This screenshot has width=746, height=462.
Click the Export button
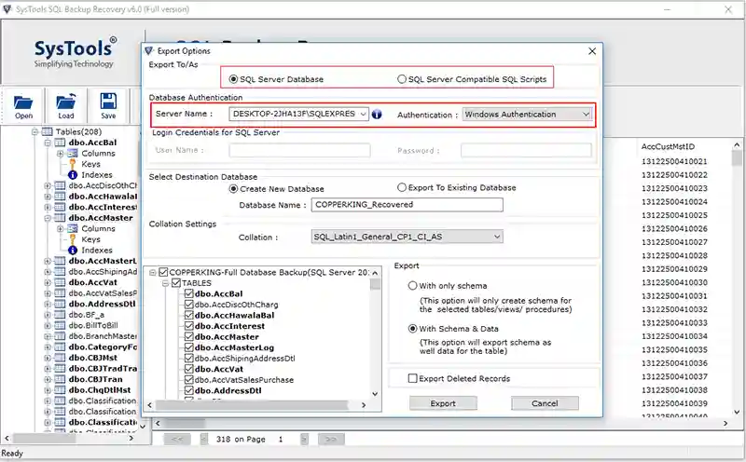tap(443, 403)
